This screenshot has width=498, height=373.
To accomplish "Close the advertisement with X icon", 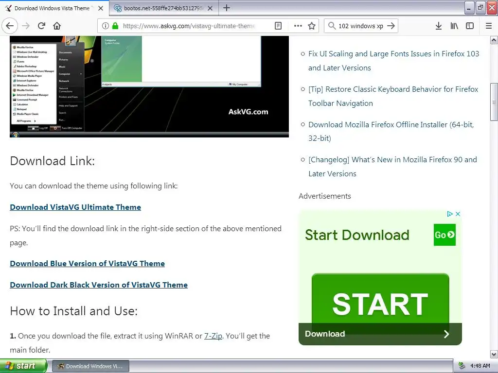I will (x=458, y=214).
